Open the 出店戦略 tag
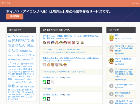This screenshot has width=140, height=104. (x=61, y=71)
